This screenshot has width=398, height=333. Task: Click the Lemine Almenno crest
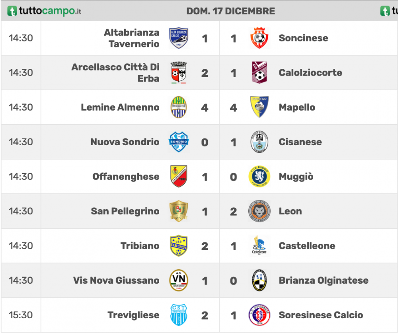pos(179,107)
